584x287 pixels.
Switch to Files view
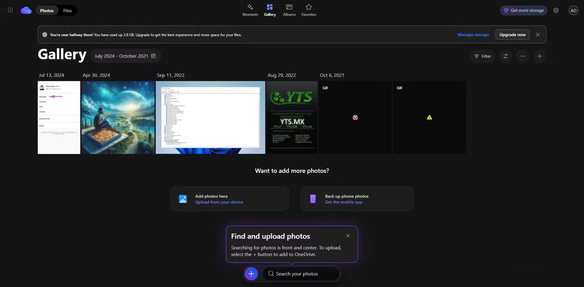[67, 11]
